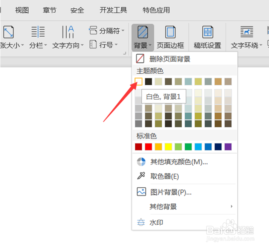The image size is (269, 248).
Task: Expand the 文字环绕 dropdown arrow
Action: click(261, 45)
